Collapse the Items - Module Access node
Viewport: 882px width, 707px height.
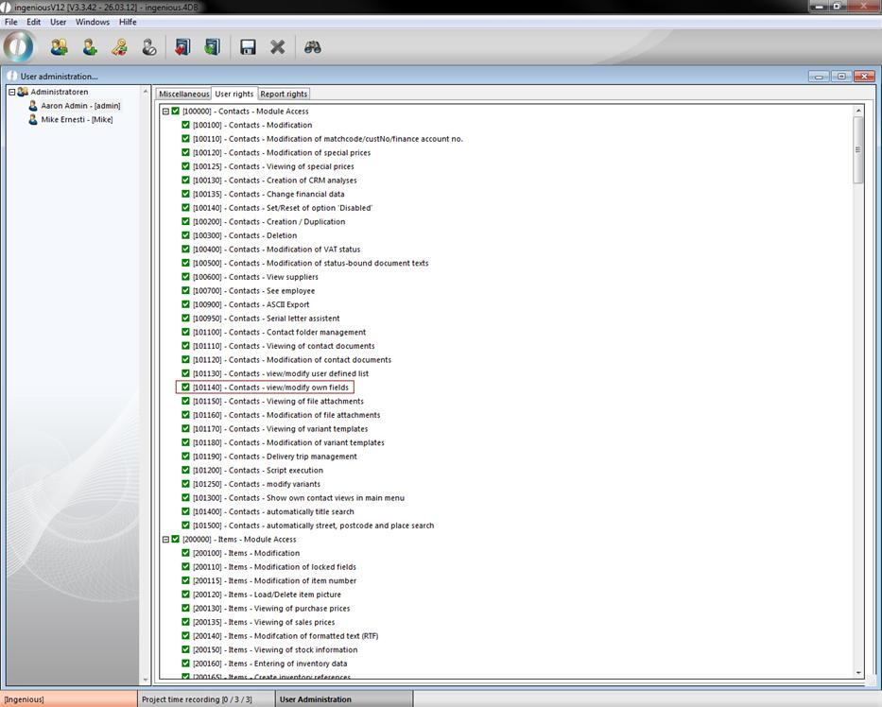pyautogui.click(x=165, y=539)
